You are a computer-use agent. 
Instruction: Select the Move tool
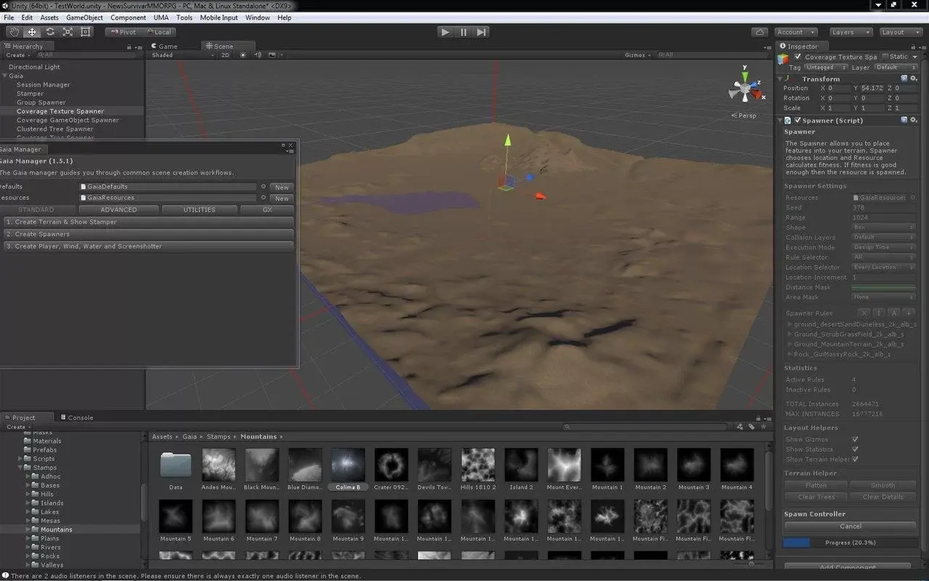[x=32, y=32]
